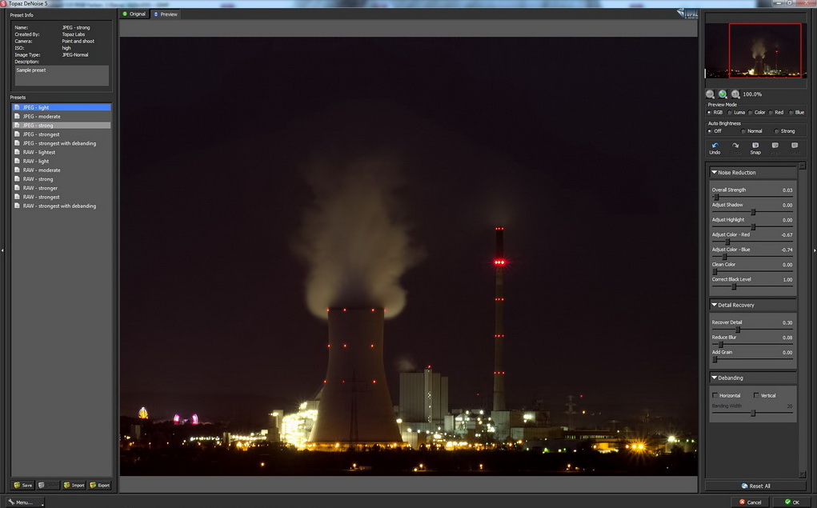Viewport: 817px width, 508px height.
Task: Click the Save preset icon button
Action: [23, 485]
